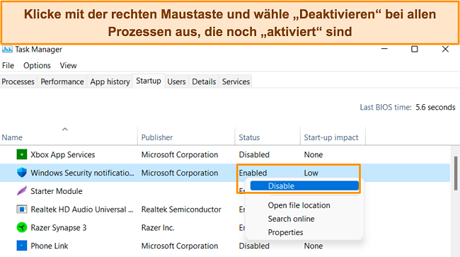Viewport: 460px width, 257px height.
Task: Choose Properties in the context menu
Action: click(x=285, y=232)
